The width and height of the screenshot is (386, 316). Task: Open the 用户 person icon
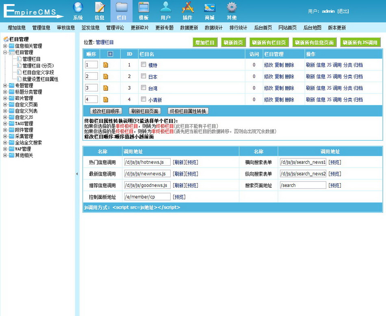165,7
